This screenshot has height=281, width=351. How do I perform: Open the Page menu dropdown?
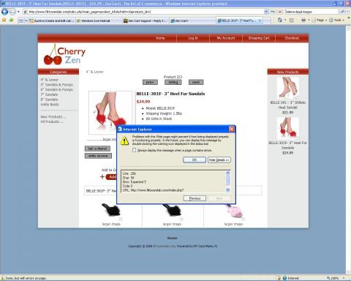320,20
